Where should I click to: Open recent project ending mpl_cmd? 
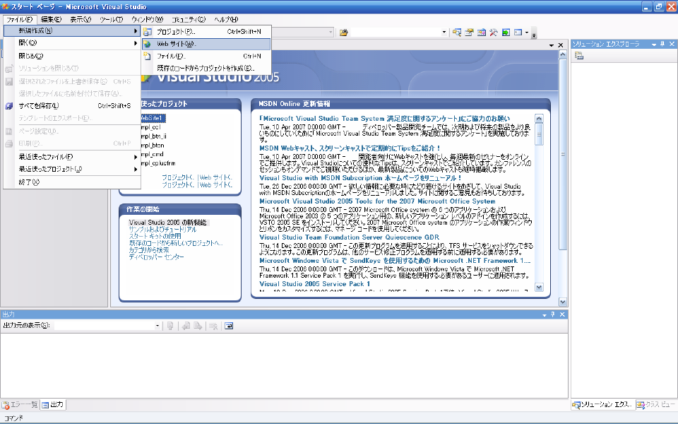pyautogui.click(x=153, y=154)
